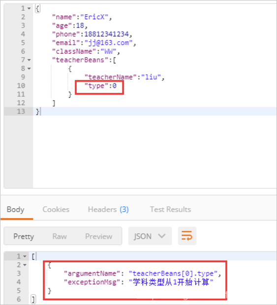Screen dimensions: 277x305
Task: Click the "teacherName" key in request body
Action: coord(111,77)
